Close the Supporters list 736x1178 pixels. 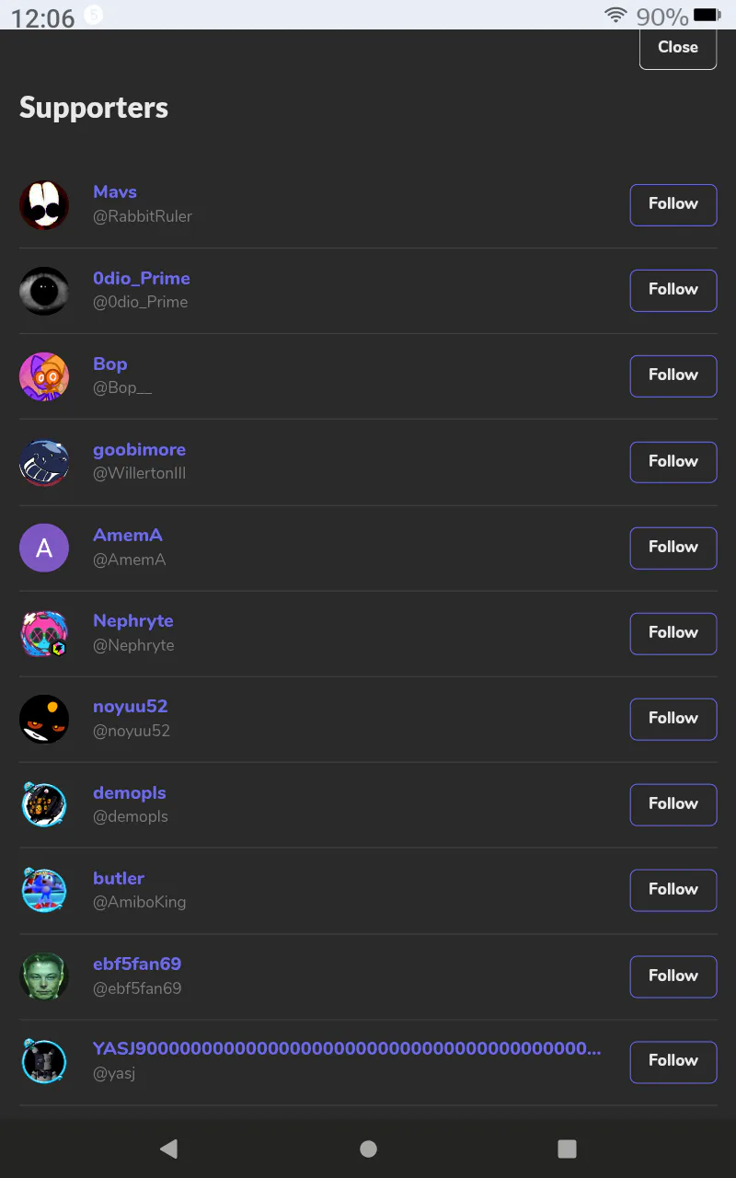pyautogui.click(x=678, y=48)
